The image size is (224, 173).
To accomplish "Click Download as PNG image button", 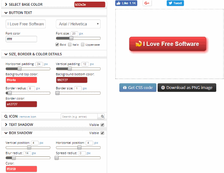I will coord(187,87).
